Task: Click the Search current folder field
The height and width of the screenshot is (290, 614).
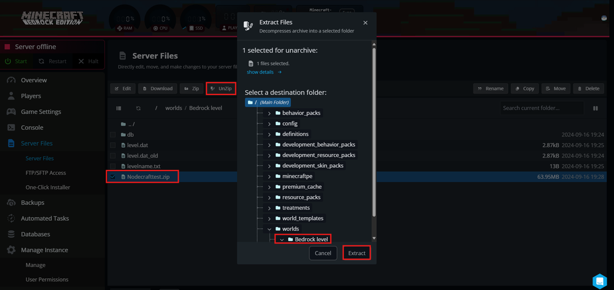Action: [540, 108]
